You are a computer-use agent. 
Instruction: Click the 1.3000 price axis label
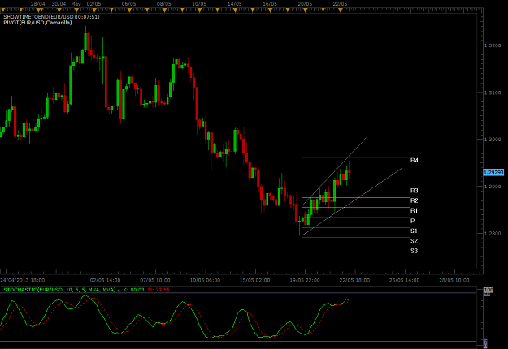pyautogui.click(x=493, y=140)
